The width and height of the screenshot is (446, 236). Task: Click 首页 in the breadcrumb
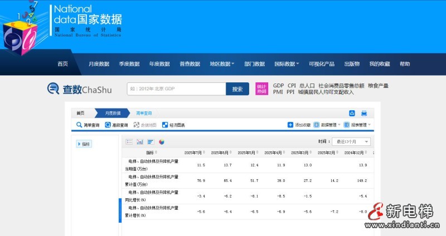tap(81, 113)
